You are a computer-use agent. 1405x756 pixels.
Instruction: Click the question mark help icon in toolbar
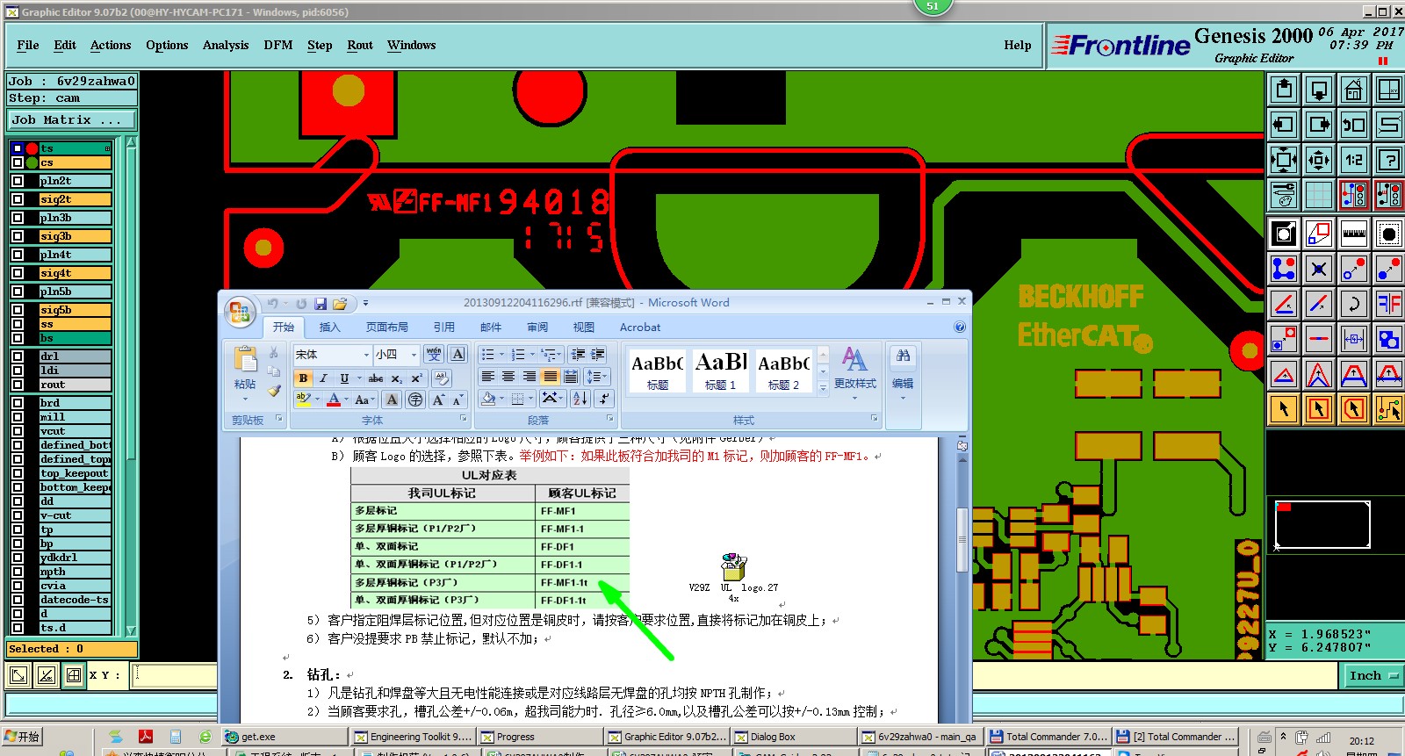(1389, 160)
